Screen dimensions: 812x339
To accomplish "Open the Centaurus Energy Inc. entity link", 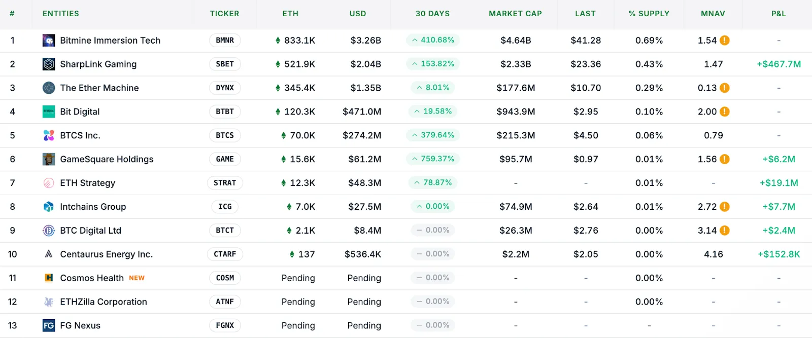I will coord(106,254).
